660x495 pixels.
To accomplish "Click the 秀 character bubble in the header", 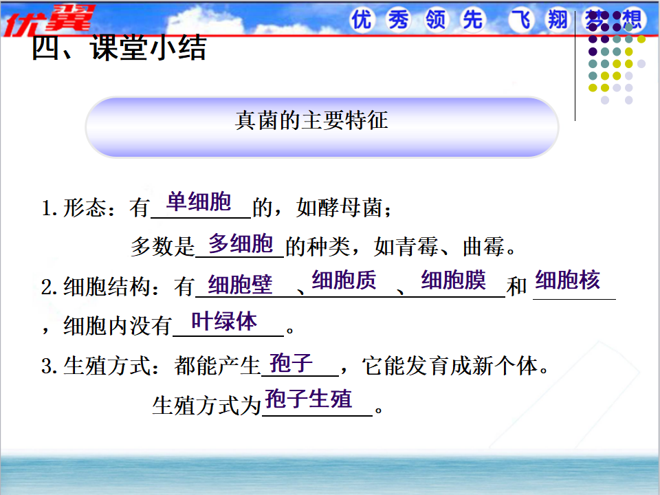I will (x=399, y=20).
